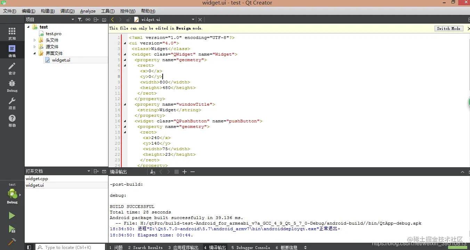Fold the QPushButton widget on line 16
The image size is (470, 250).
coord(125,121)
